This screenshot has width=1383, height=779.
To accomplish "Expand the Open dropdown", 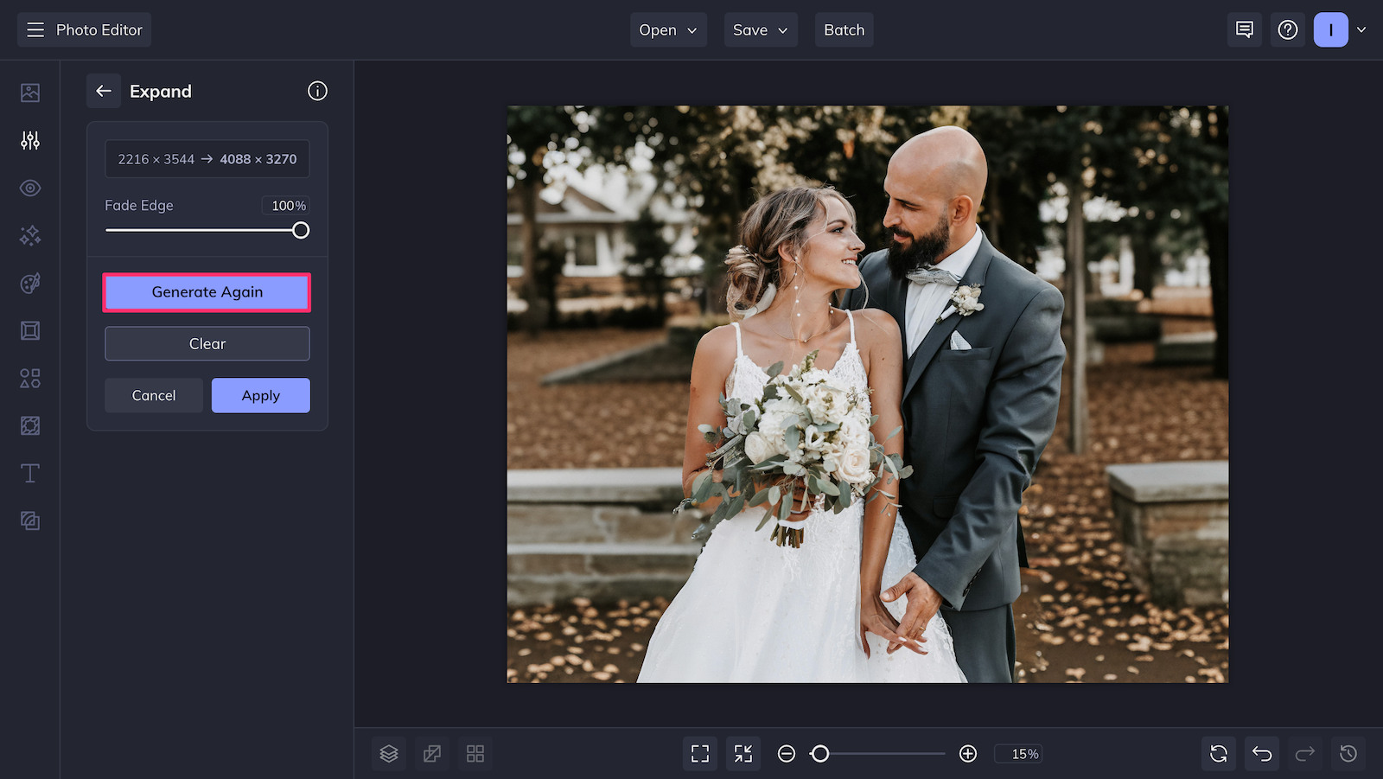I will point(667,29).
